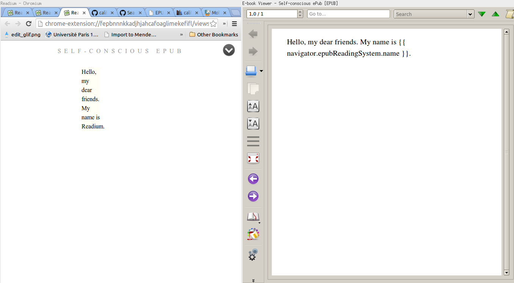The image size is (514, 283).
Task: Click 'Hello, my dear friends.' text in E-book Viewer
Action: (x=323, y=42)
